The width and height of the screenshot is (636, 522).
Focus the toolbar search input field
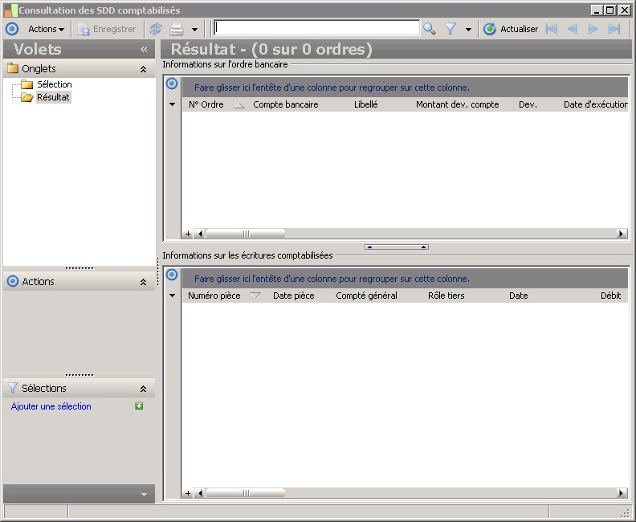[x=316, y=28]
